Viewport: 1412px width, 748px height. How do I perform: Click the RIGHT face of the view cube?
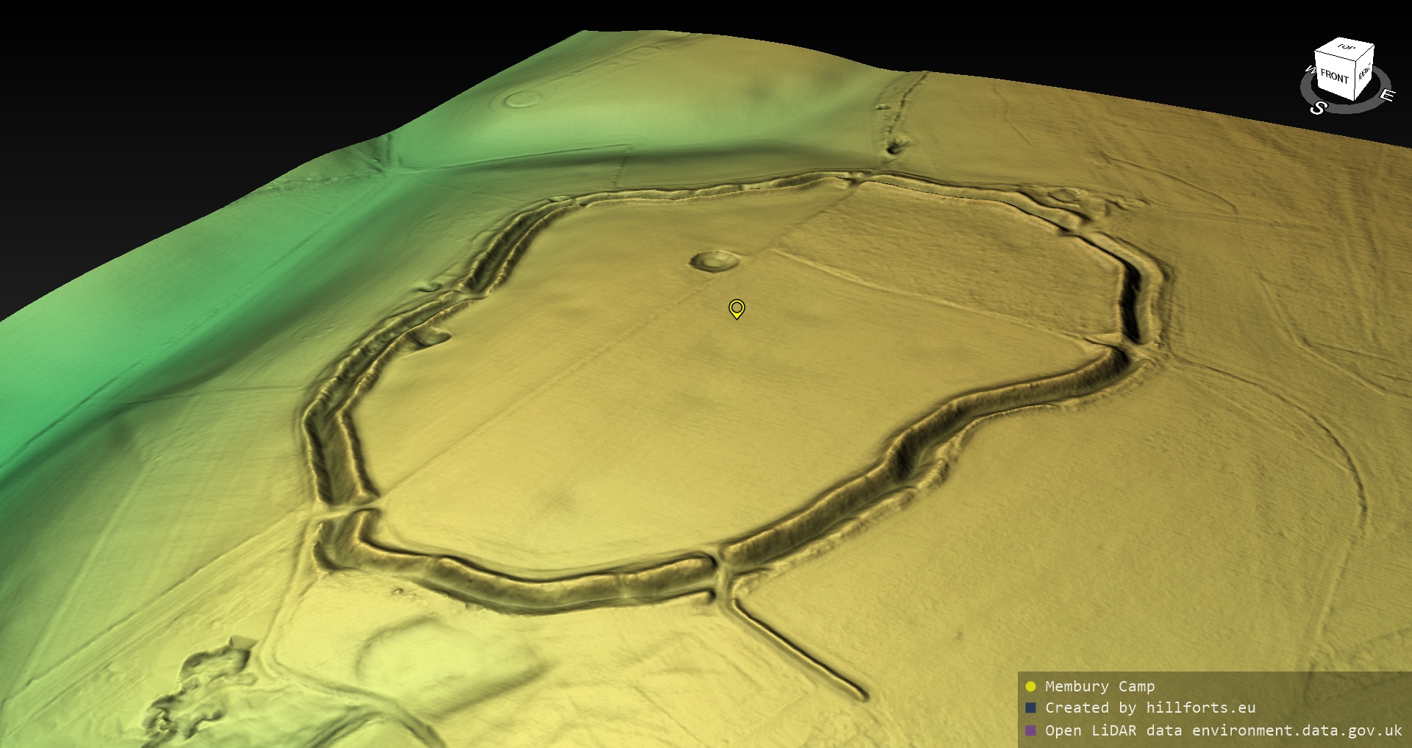click(1364, 73)
